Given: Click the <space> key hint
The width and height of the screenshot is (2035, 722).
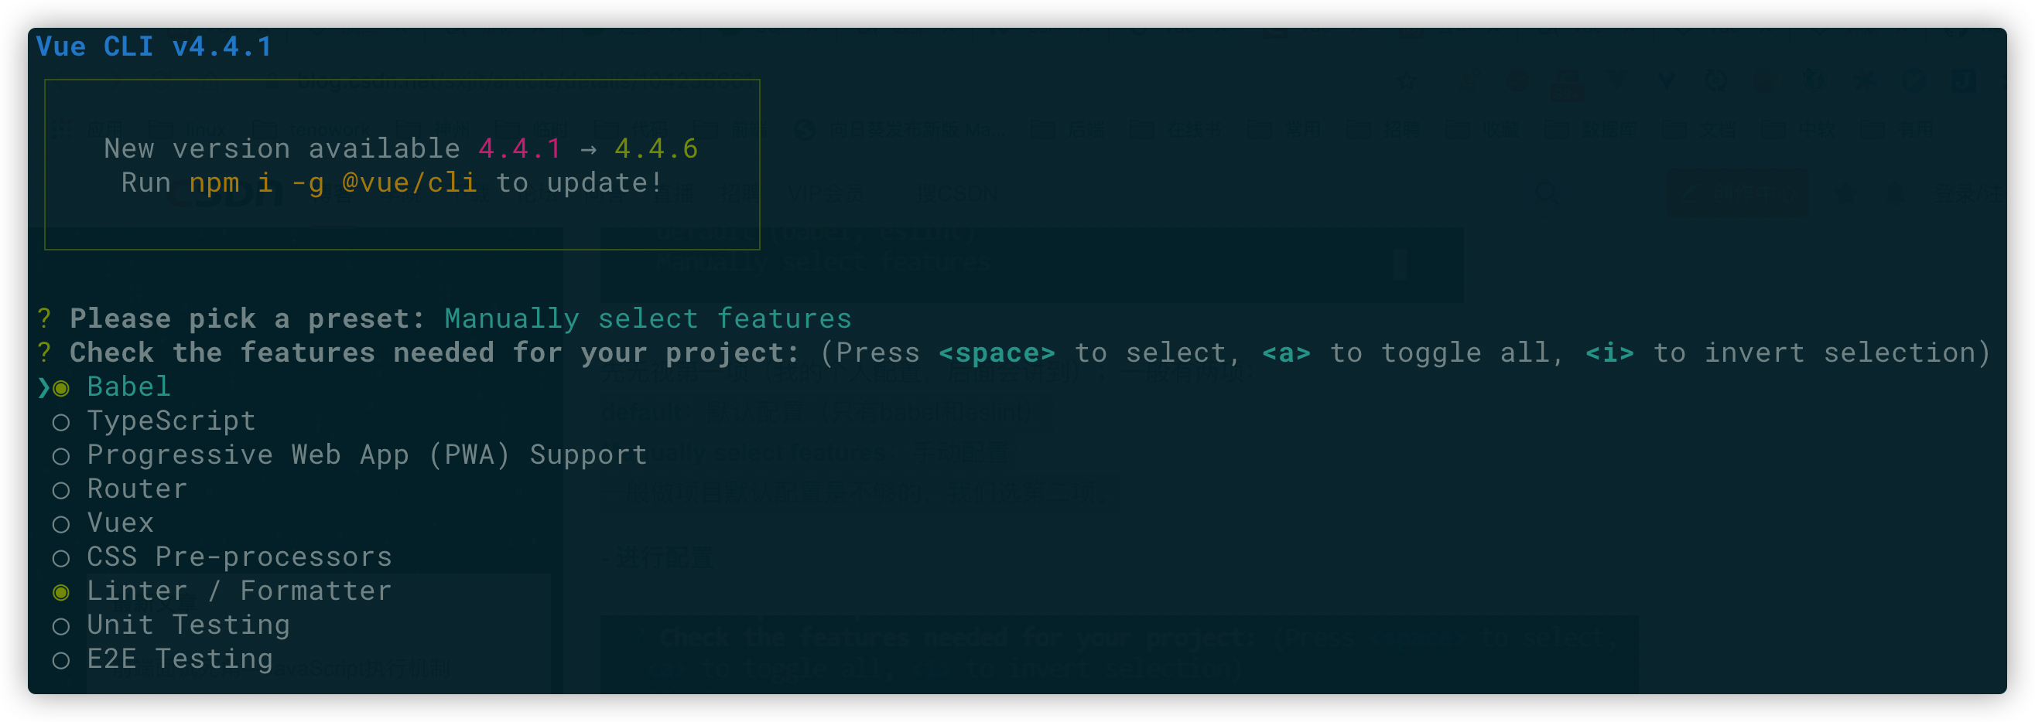Looking at the screenshot, I should point(996,352).
